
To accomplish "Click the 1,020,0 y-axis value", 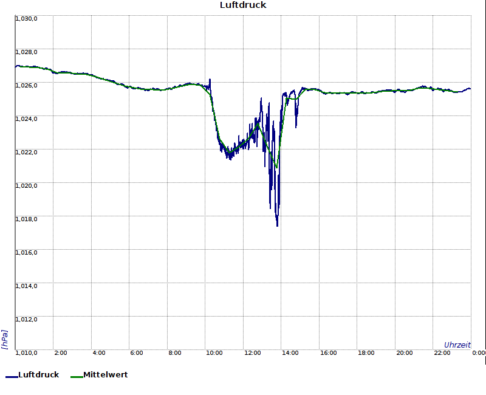I will (26, 186).
